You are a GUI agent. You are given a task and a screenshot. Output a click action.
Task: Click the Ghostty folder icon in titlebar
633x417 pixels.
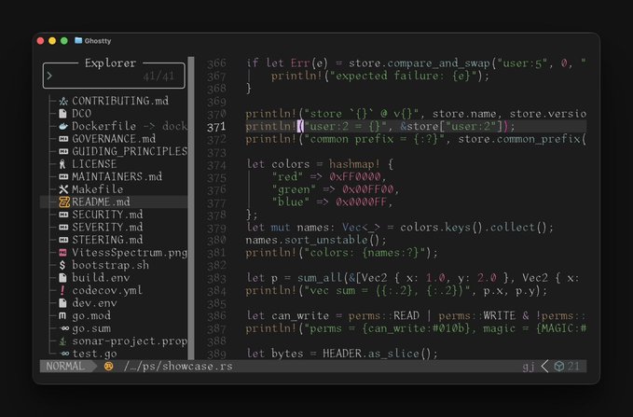(x=78, y=40)
